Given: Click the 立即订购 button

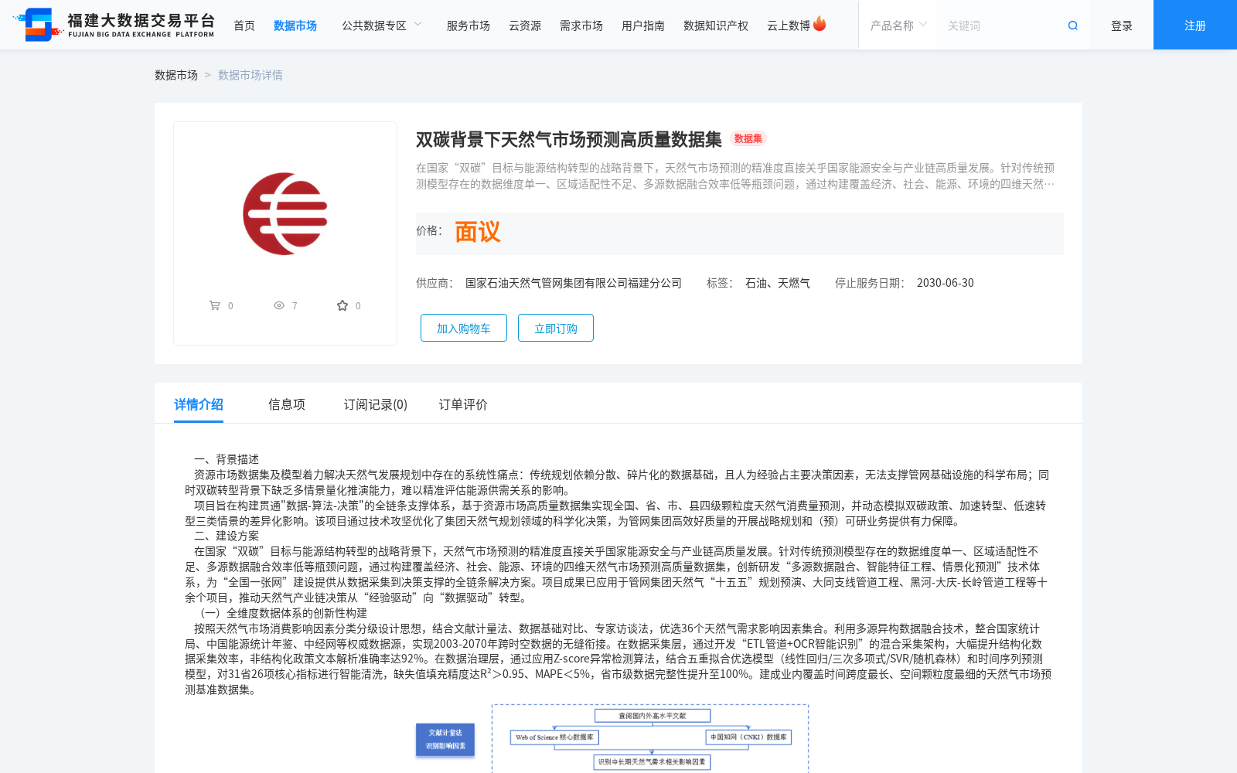Looking at the screenshot, I should [x=556, y=328].
